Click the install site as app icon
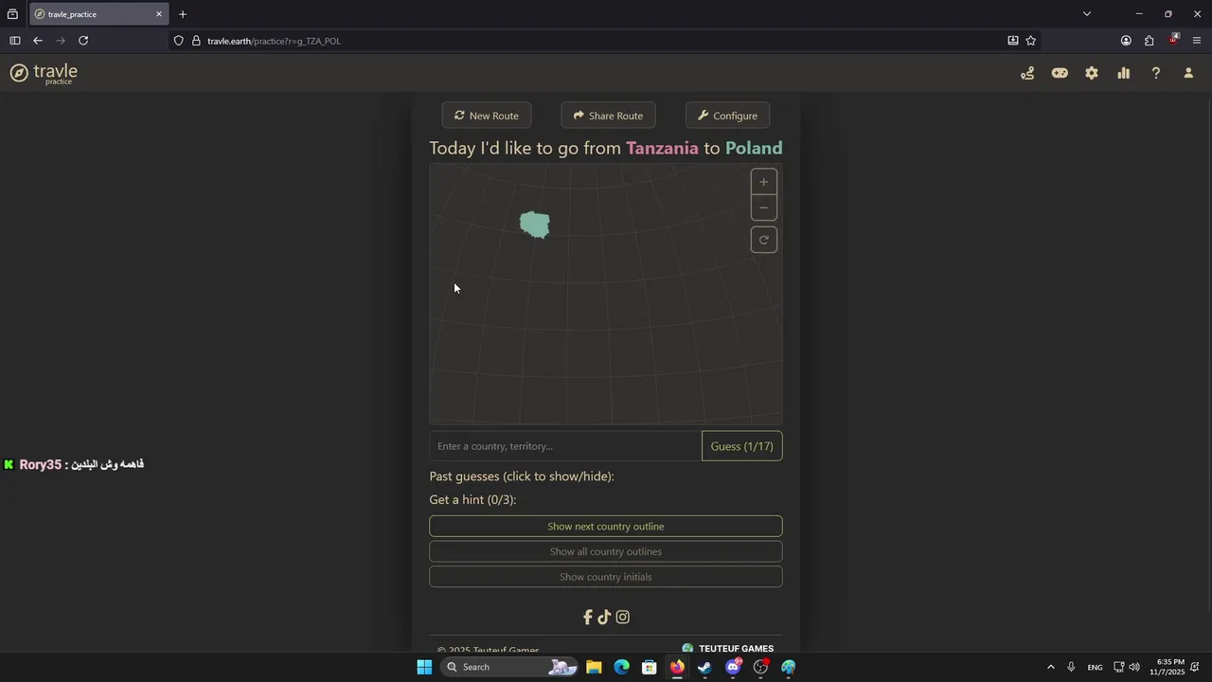Viewport: 1212px width, 682px height. pos(1013,41)
